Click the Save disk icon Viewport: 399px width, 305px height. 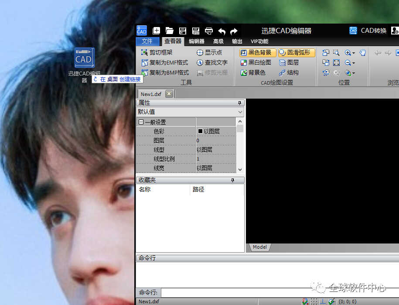183,31
